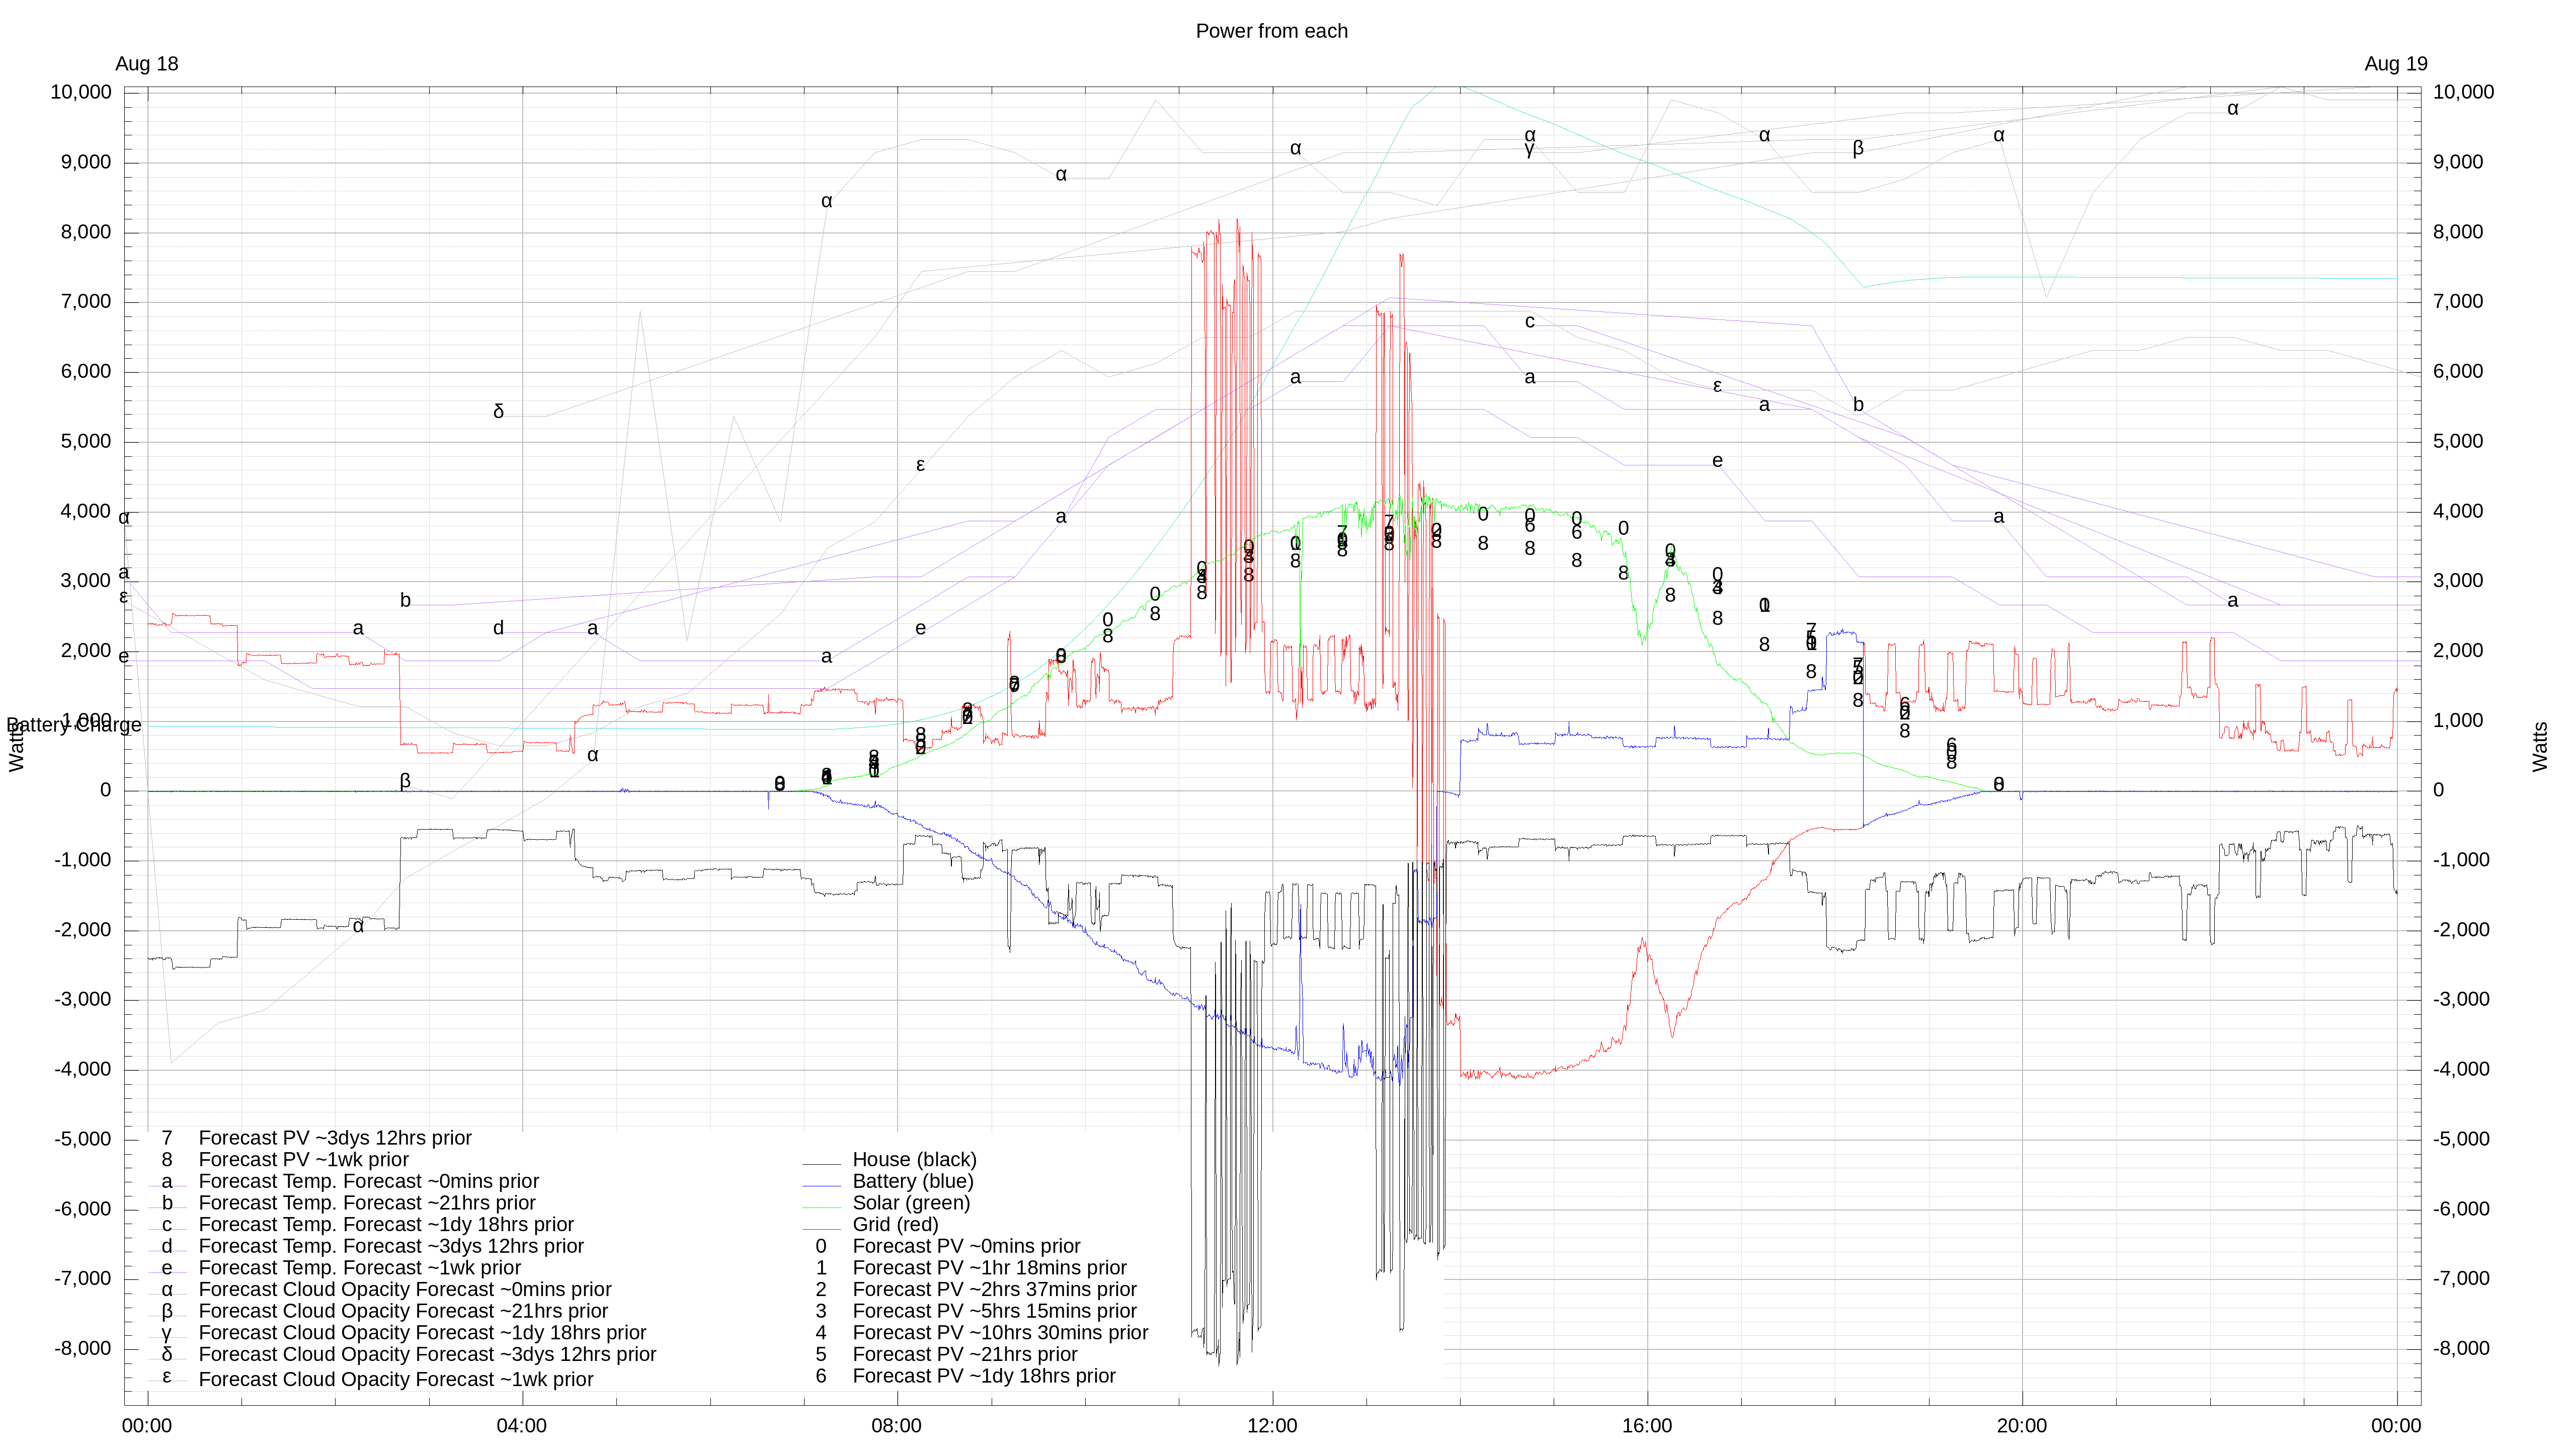Click the 'c' temperature forecast marker
Screen dimensions: 2576x1449
pos(1529,322)
